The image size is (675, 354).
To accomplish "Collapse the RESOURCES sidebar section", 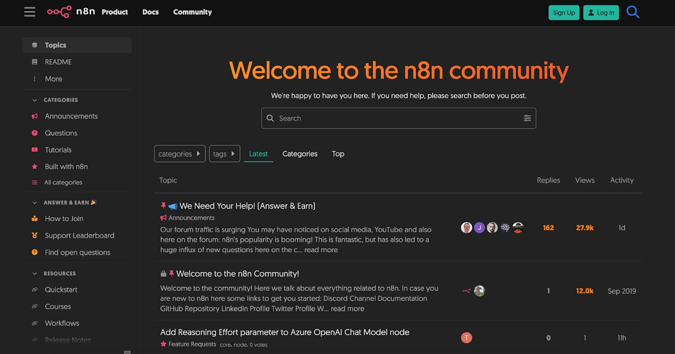I will click(x=35, y=273).
